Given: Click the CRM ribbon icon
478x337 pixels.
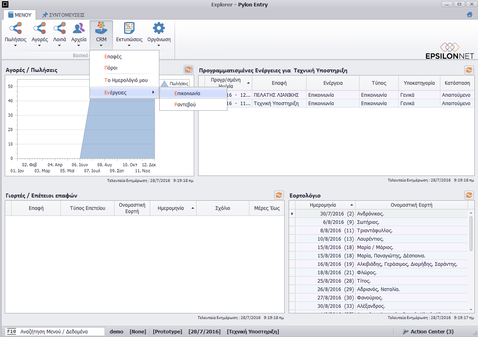Looking at the screenshot, I should point(101,28).
